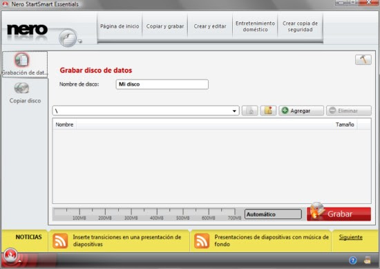Click the red Nero flame launcher icon

click(x=10, y=255)
